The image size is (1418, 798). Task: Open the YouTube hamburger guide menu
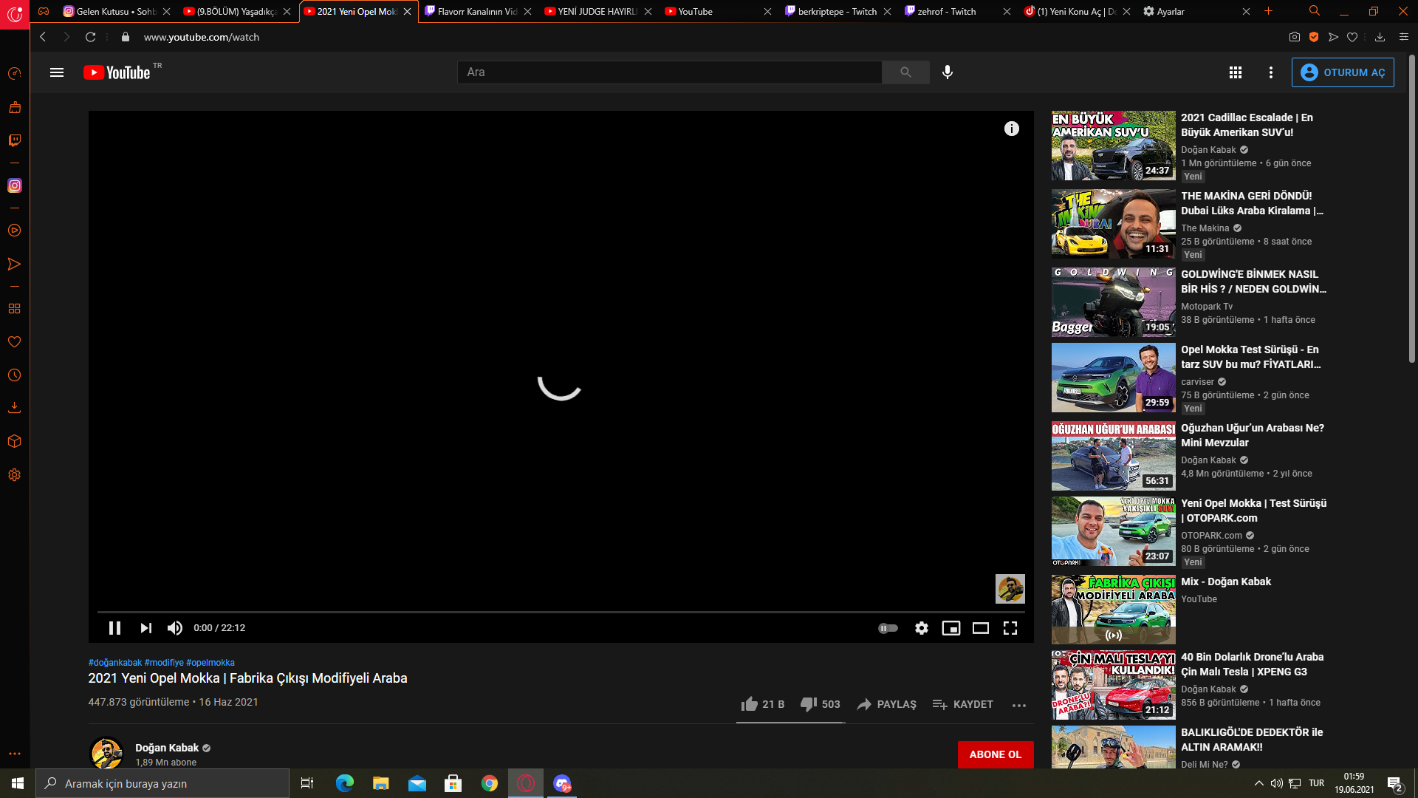[57, 72]
